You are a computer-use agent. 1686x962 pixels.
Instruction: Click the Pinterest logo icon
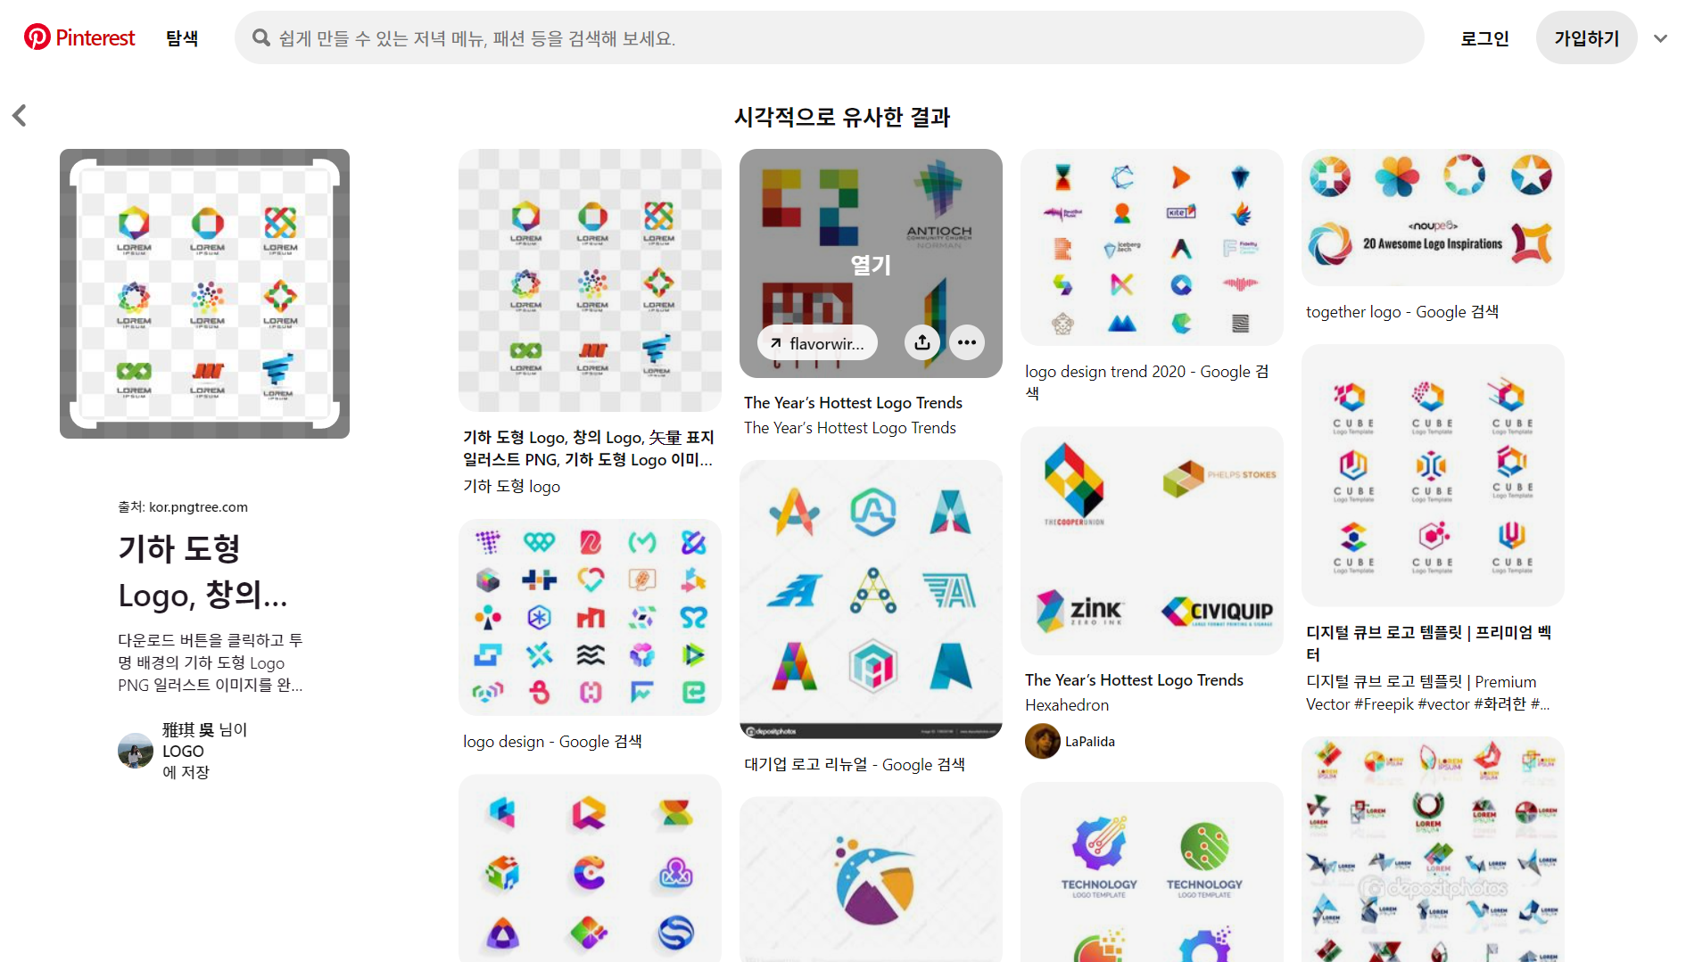click(x=37, y=37)
